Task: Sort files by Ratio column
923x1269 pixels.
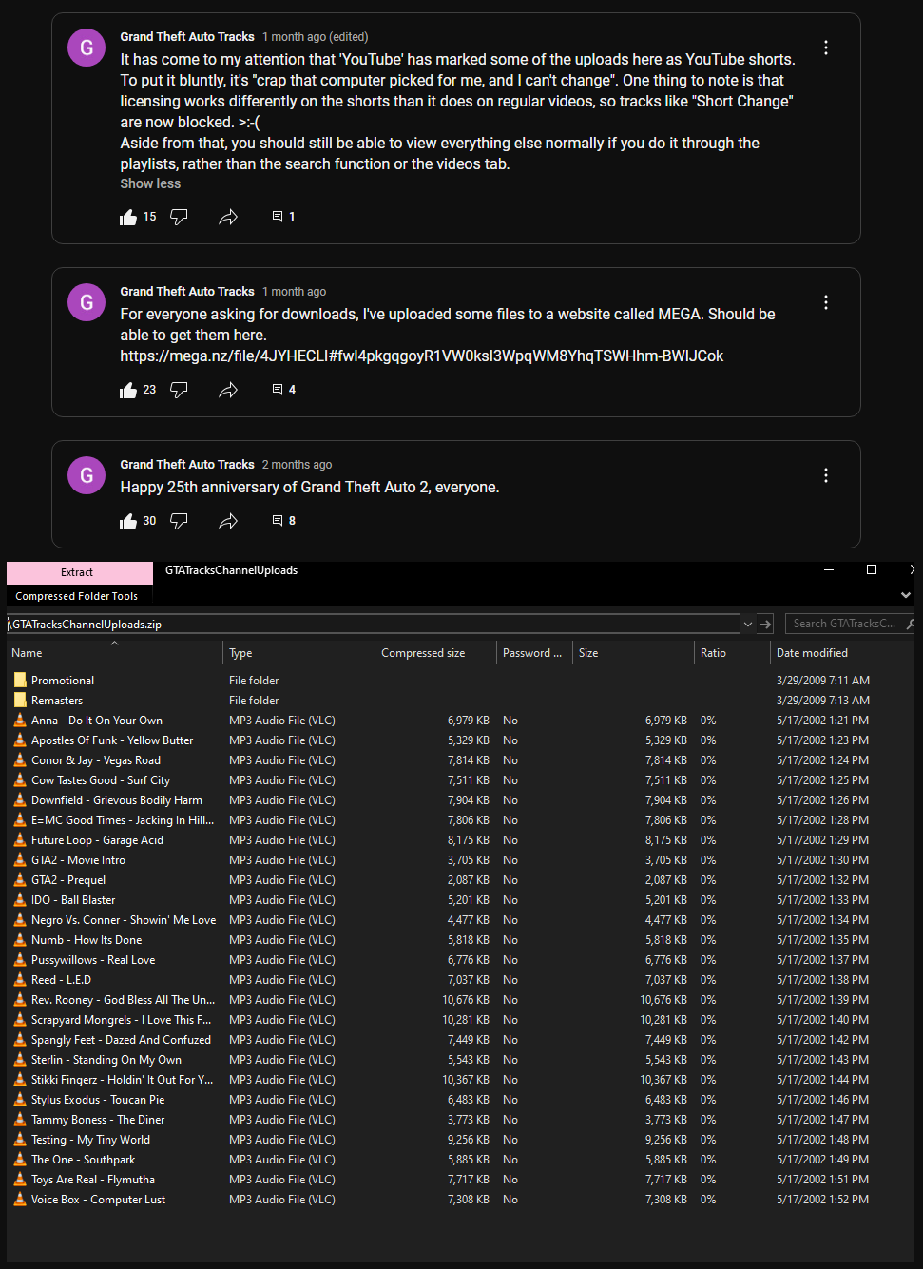Action: pos(733,653)
